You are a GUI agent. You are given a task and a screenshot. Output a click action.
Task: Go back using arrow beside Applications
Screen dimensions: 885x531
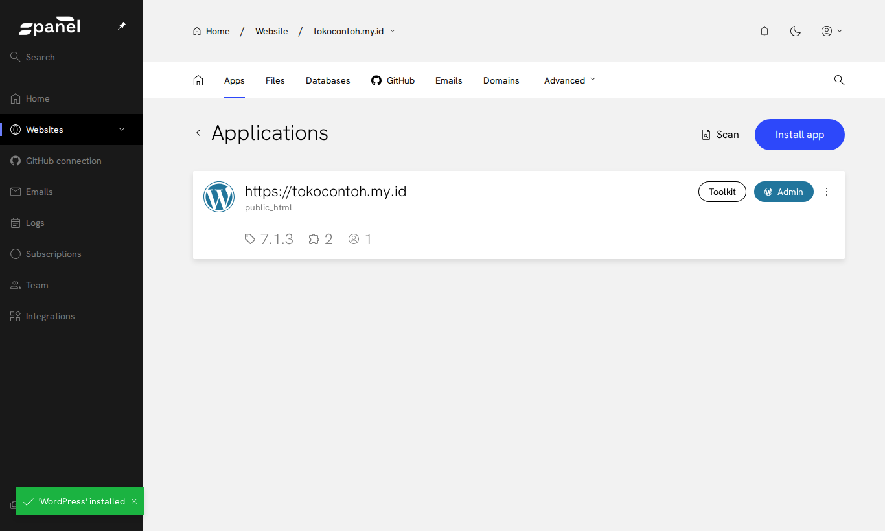pyautogui.click(x=198, y=133)
